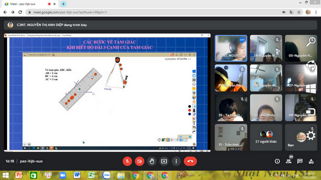Open the new tab in Chrome

pyautogui.click(x=64, y=4)
